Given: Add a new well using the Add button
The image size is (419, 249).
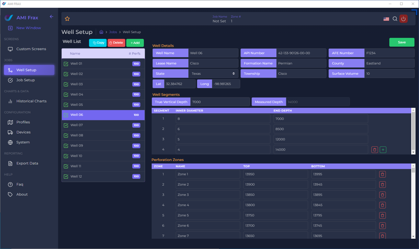Looking at the screenshot, I should coord(135,42).
